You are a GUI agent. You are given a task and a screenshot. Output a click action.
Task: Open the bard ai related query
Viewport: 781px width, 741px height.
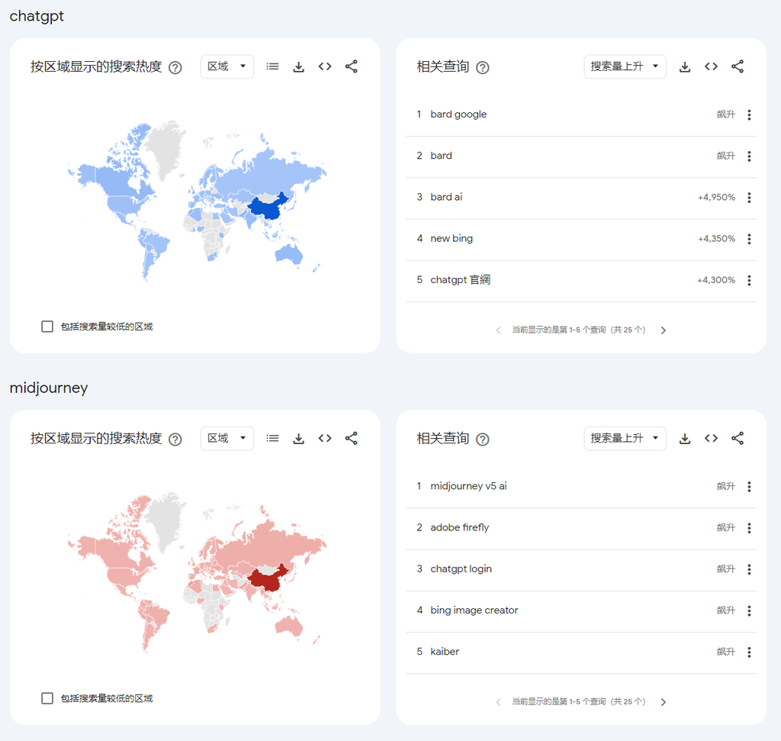(x=446, y=198)
